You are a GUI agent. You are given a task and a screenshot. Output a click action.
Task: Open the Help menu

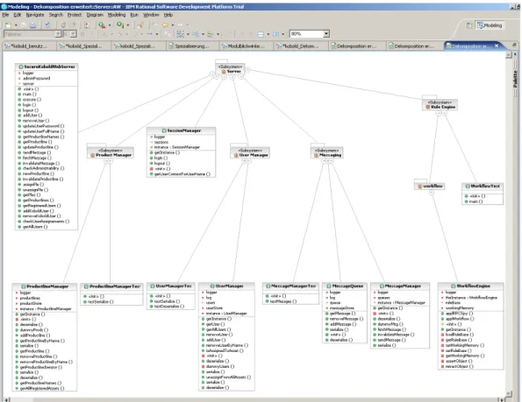tap(168, 15)
